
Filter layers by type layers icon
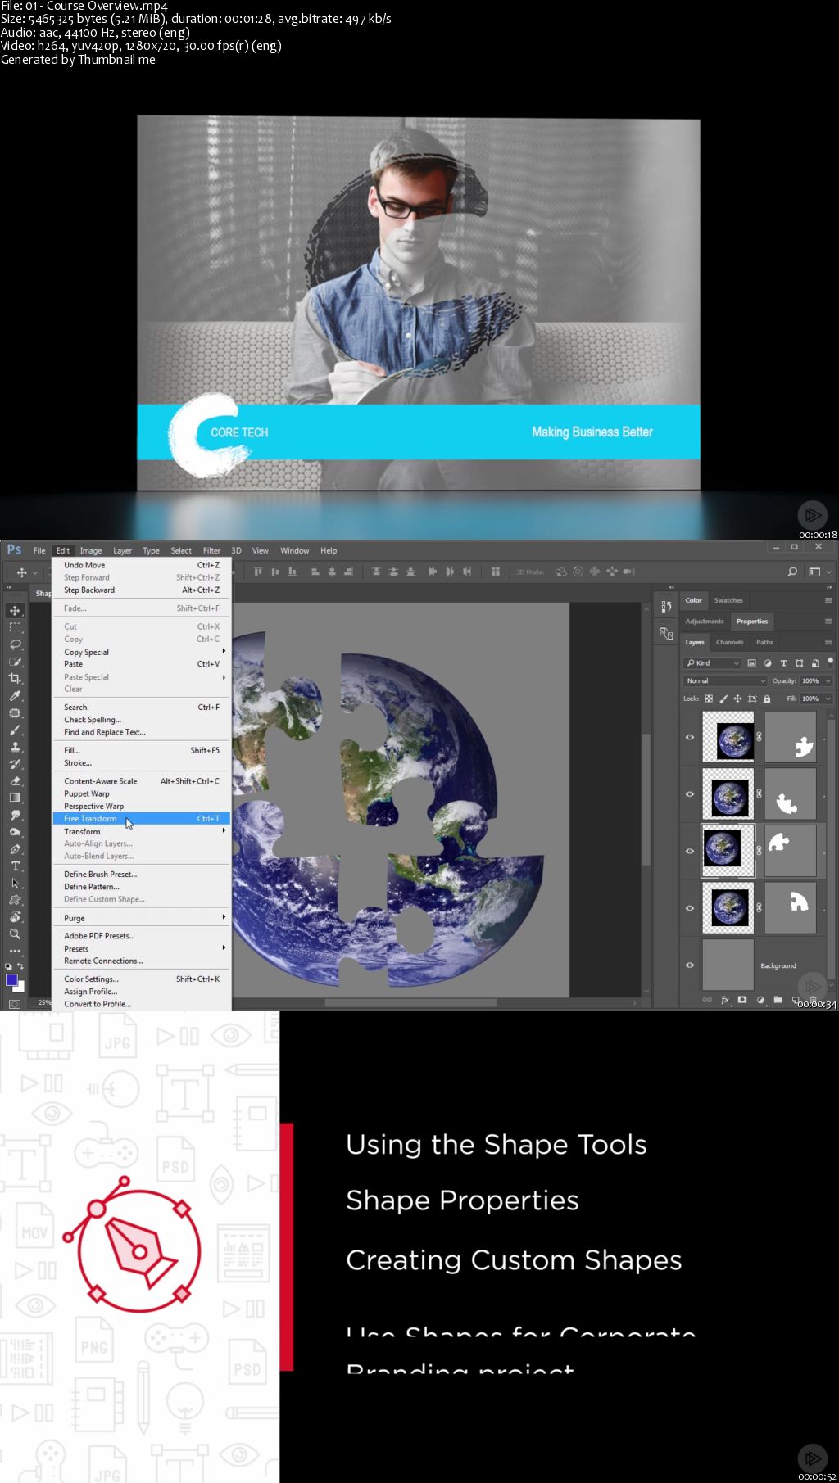[783, 663]
